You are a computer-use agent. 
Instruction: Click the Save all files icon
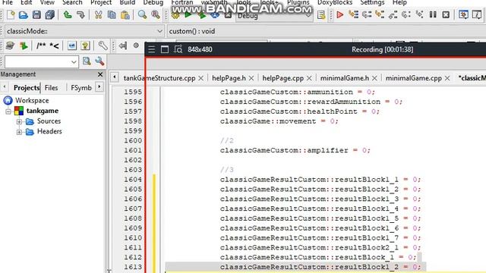coord(49,14)
